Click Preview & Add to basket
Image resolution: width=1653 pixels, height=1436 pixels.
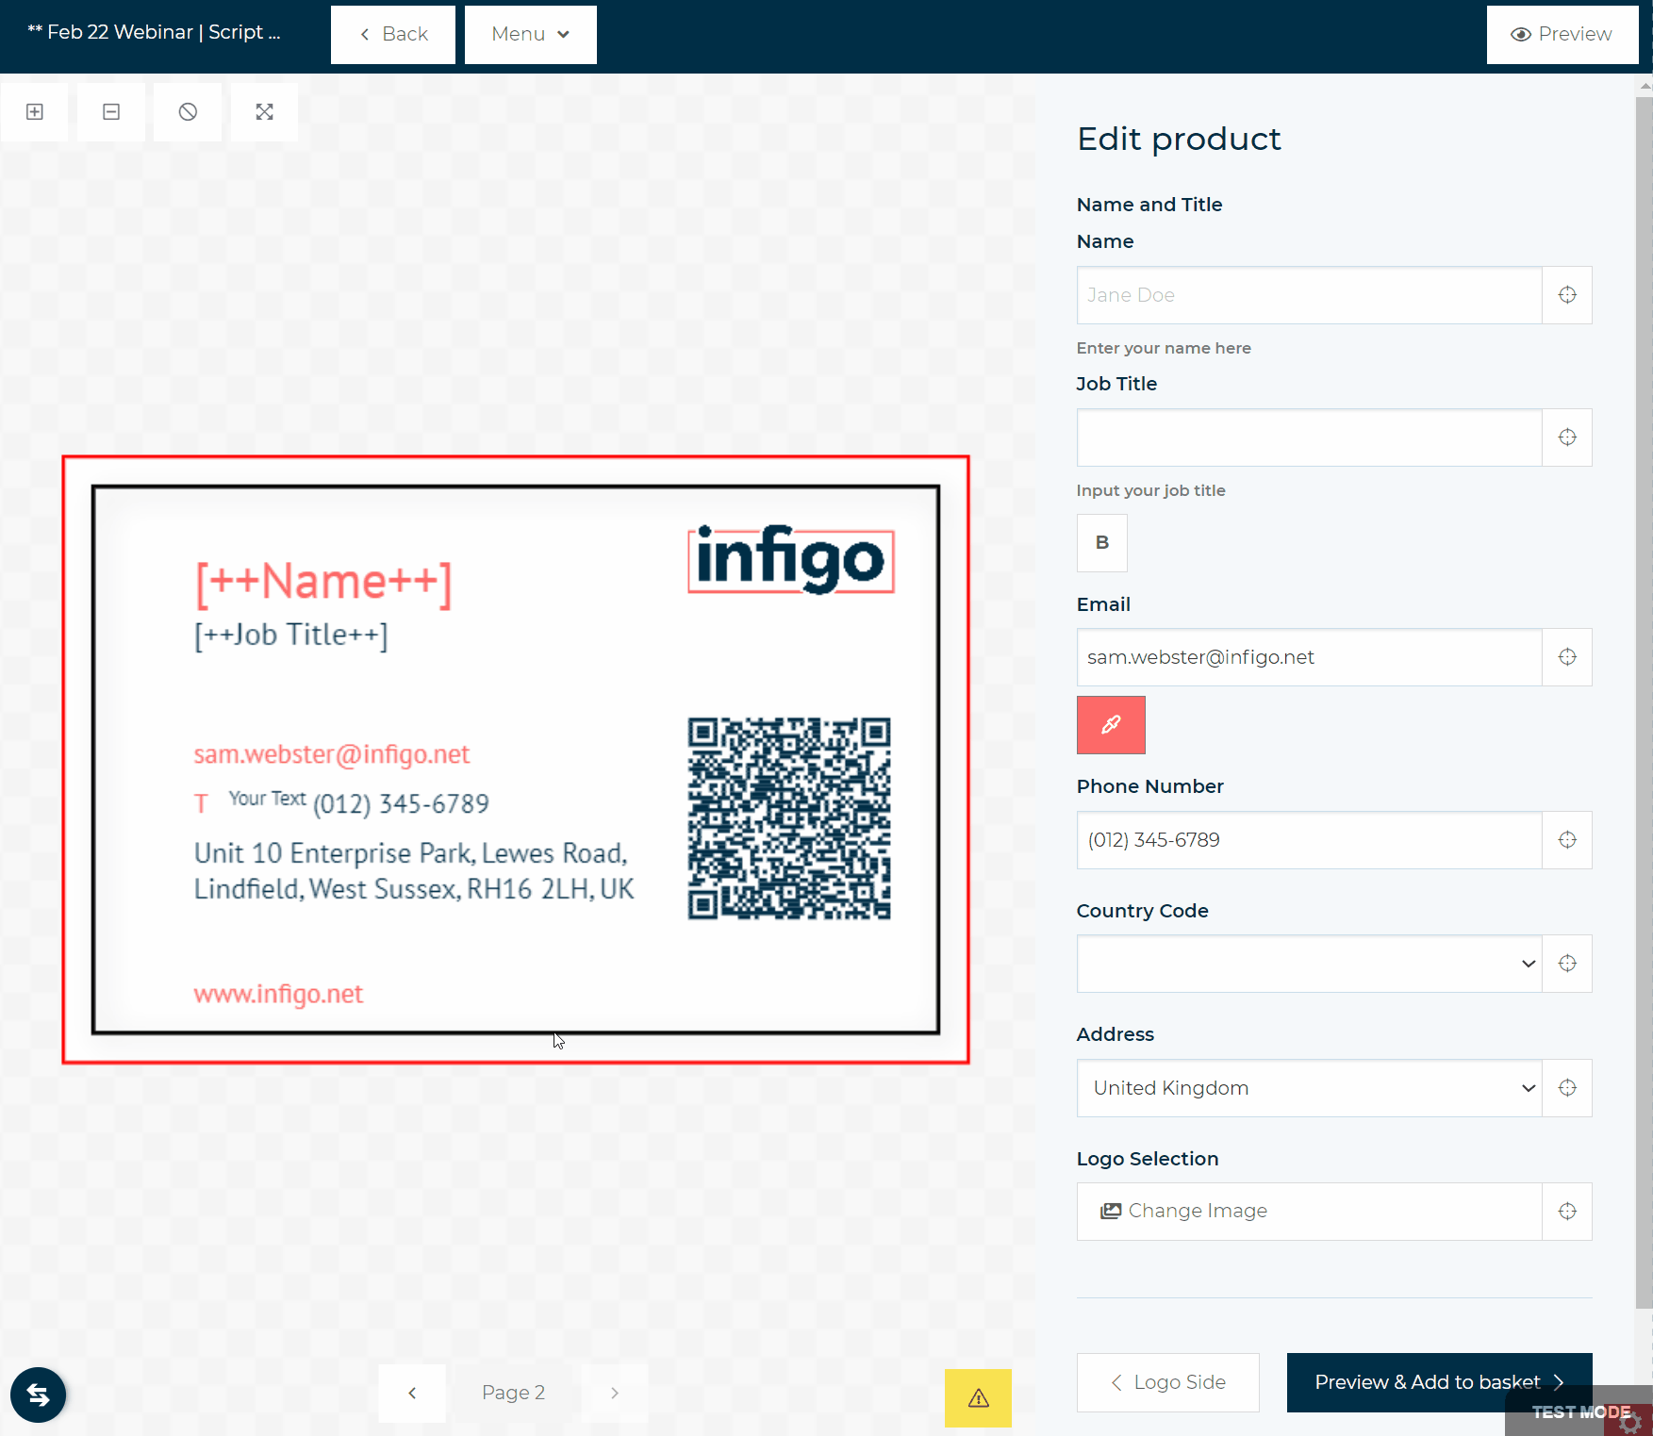click(1440, 1382)
